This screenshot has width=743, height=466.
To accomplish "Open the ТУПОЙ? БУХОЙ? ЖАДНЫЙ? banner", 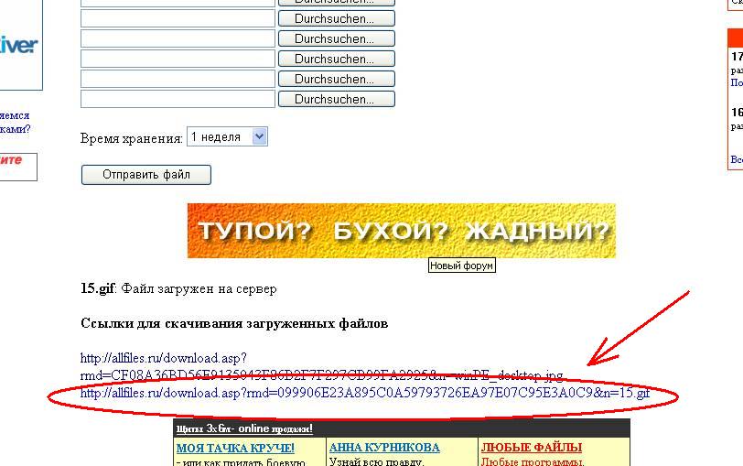I will [x=402, y=231].
